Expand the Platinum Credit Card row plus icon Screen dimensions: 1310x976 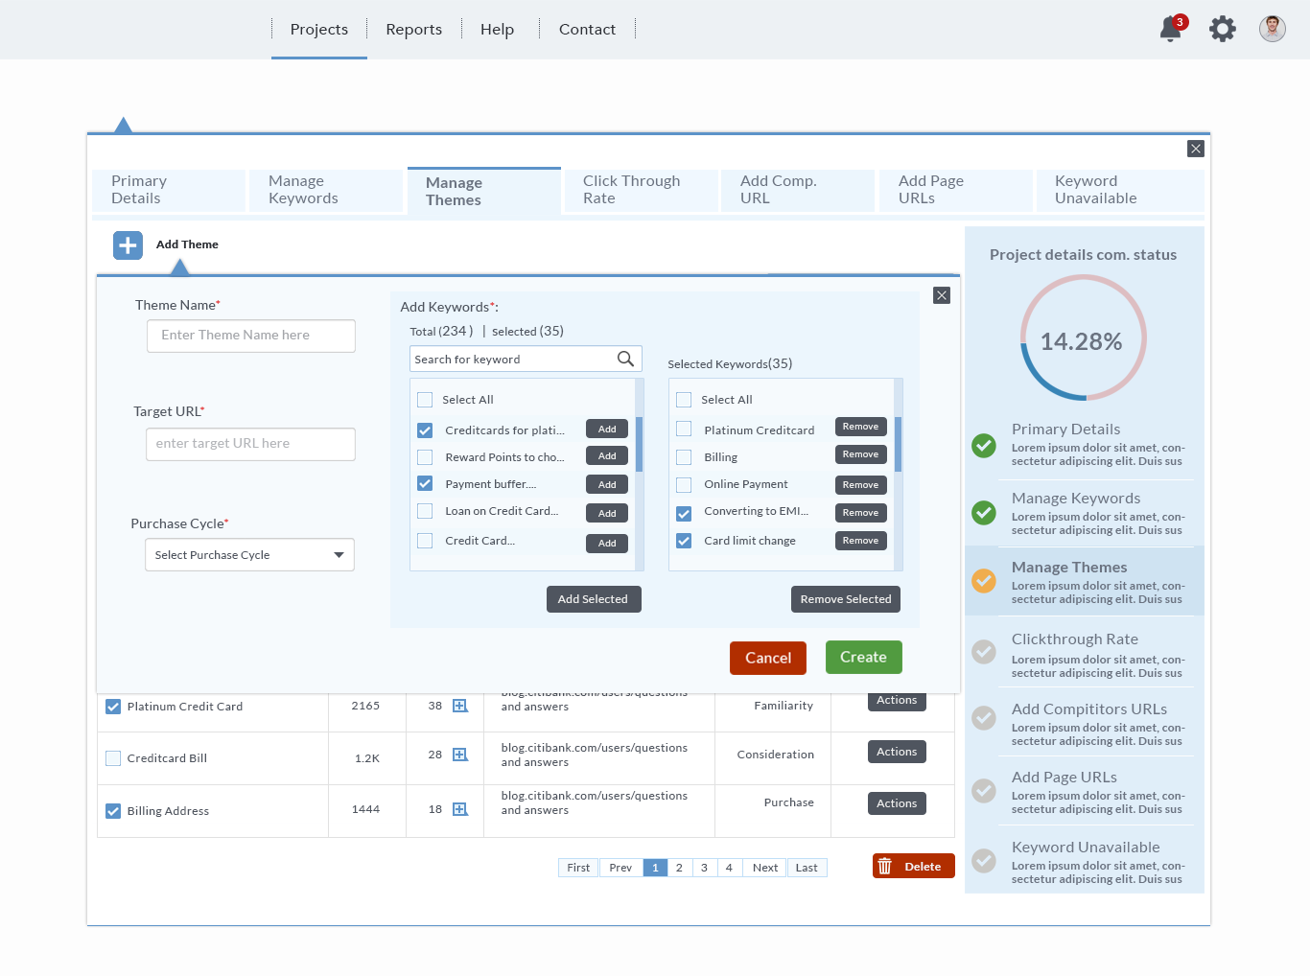(460, 706)
